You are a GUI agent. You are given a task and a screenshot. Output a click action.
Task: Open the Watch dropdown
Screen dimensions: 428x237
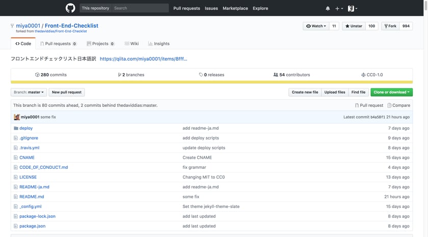click(x=316, y=26)
